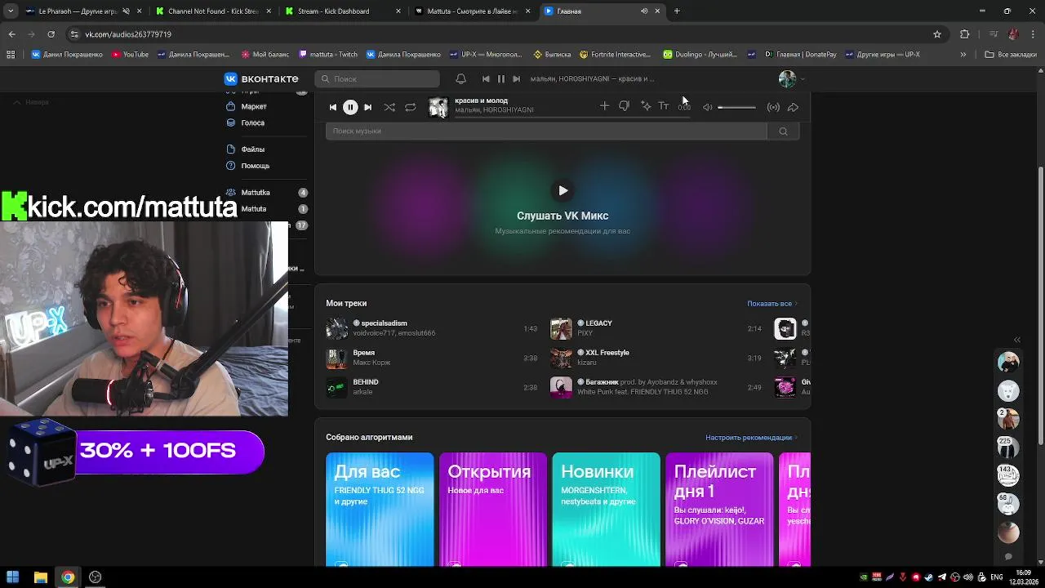Click the VK notifications bell icon
This screenshot has width=1045, height=588.
tap(460, 79)
